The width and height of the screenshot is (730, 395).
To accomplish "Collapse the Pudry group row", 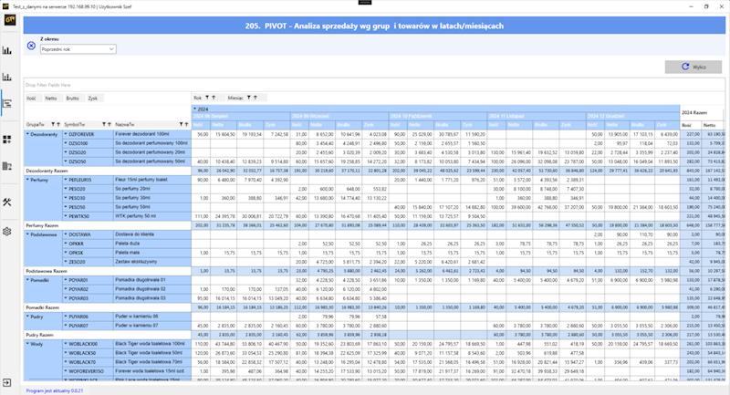I will tap(27, 317).
